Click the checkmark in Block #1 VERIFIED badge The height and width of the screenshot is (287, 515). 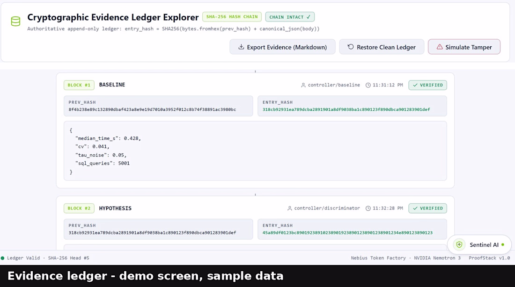point(415,85)
